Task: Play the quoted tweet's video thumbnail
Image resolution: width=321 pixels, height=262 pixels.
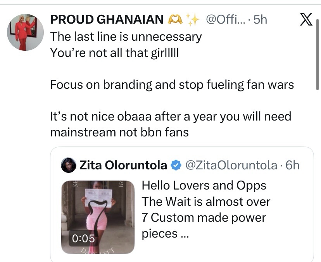Action: [98, 217]
